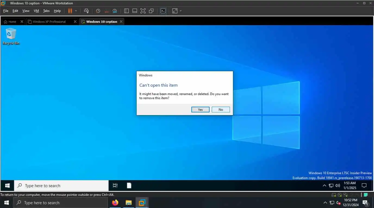The image size is (374, 208).
Task: Open guest volume icon beside 1:53 AM clock
Action: click(x=338, y=186)
